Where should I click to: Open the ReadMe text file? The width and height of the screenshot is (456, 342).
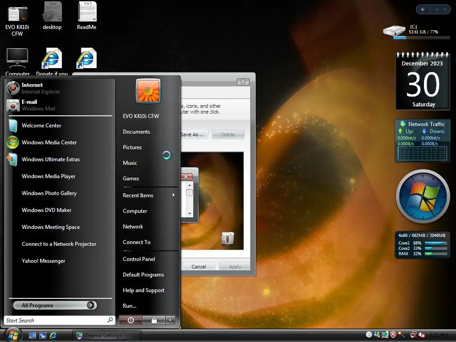click(x=87, y=16)
